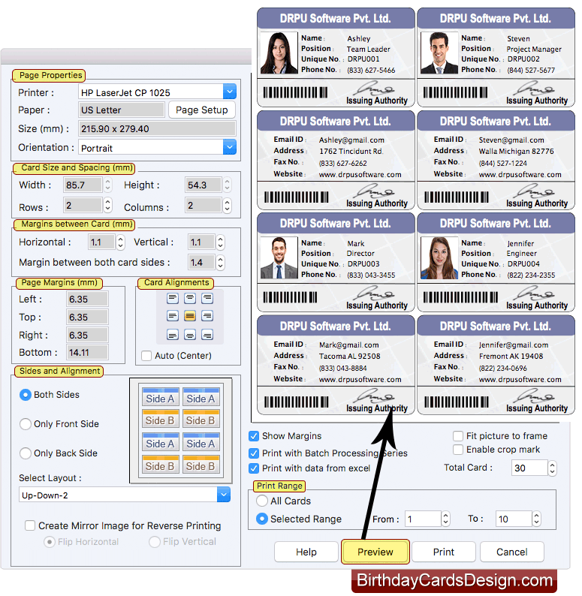
Task: Adjust the Rows stepper
Action: pos(108,205)
